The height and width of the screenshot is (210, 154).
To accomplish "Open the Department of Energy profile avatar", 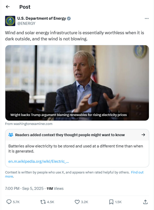I will point(10,21).
